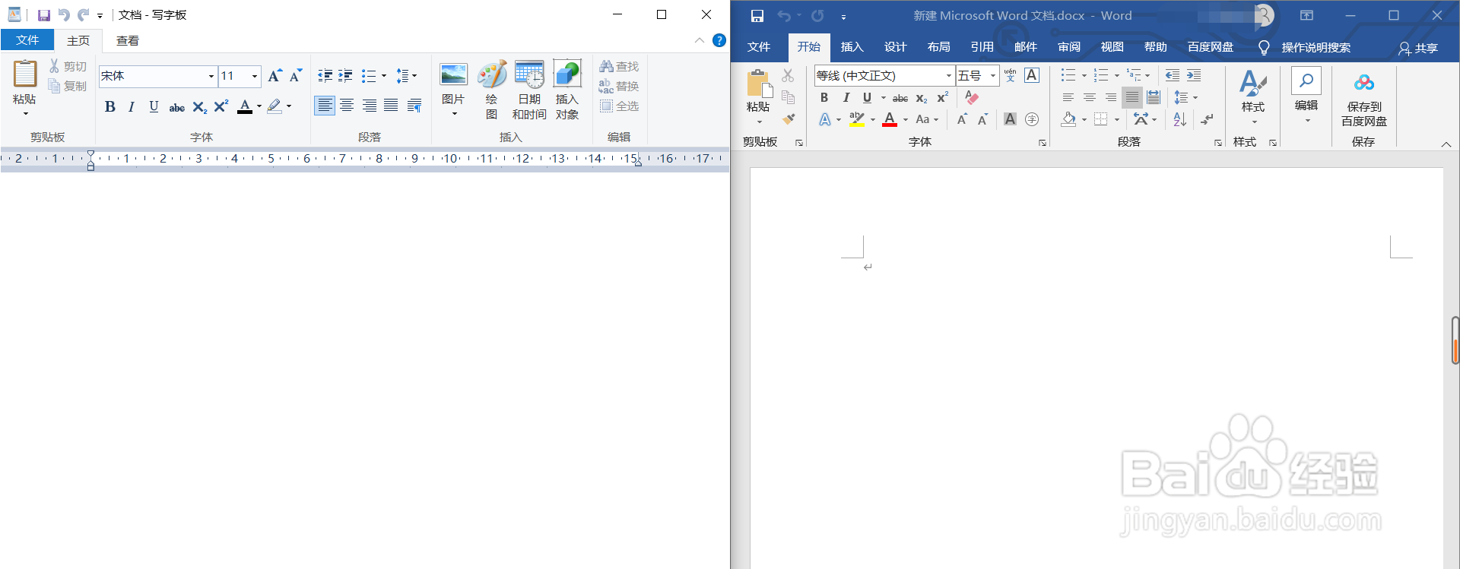Open WordPad font family dropdown
Image resolution: width=1460 pixels, height=569 pixels.
coord(211,76)
